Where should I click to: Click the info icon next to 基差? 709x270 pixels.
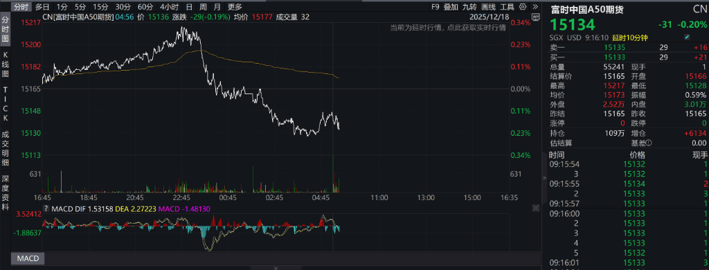[x=649, y=143]
